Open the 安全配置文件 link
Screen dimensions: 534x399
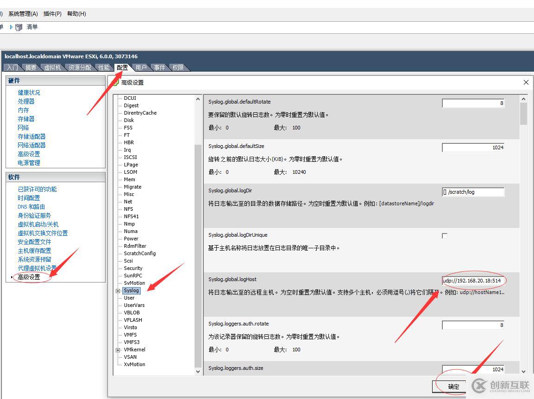tap(34, 242)
